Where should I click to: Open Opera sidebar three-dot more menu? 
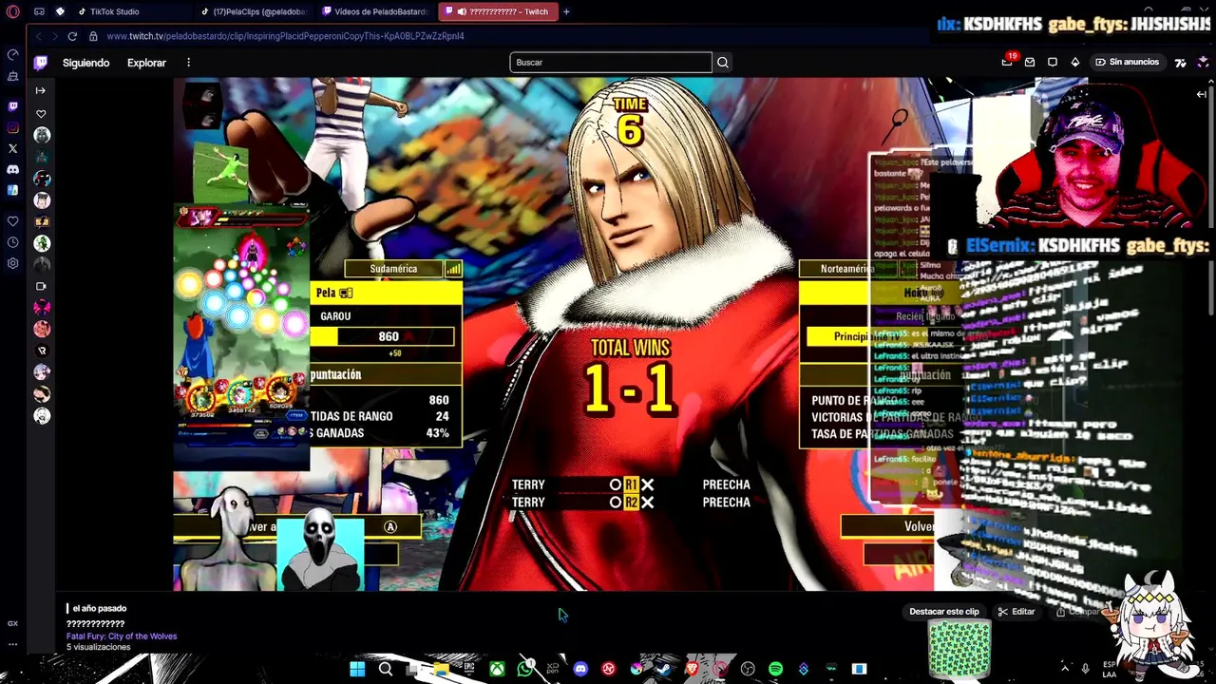point(12,643)
